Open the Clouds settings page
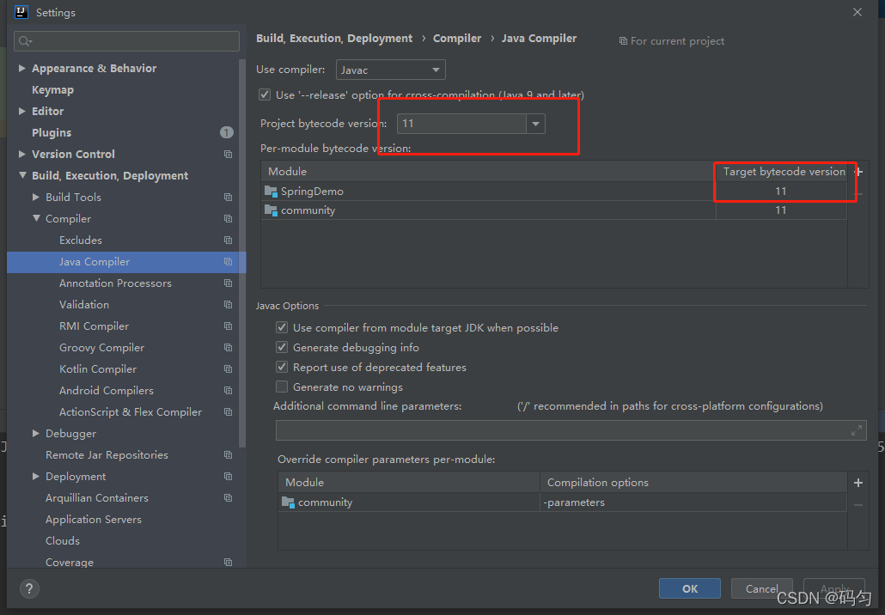The width and height of the screenshot is (885, 615). coord(62,540)
